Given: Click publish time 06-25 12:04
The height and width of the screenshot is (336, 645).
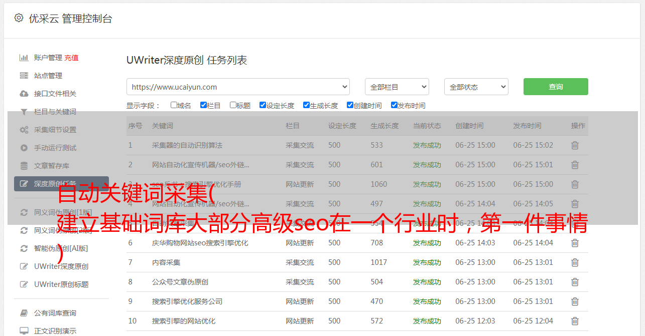Looking at the screenshot, I should pos(533,321).
